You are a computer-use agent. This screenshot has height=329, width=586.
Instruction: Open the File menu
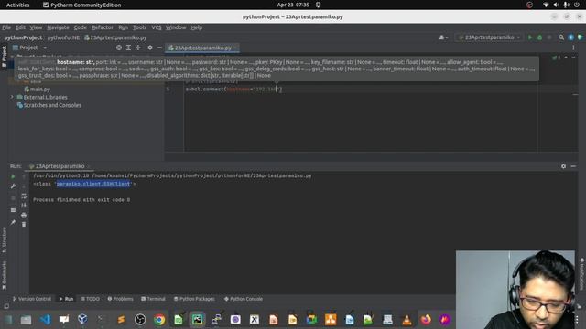click(x=6, y=27)
